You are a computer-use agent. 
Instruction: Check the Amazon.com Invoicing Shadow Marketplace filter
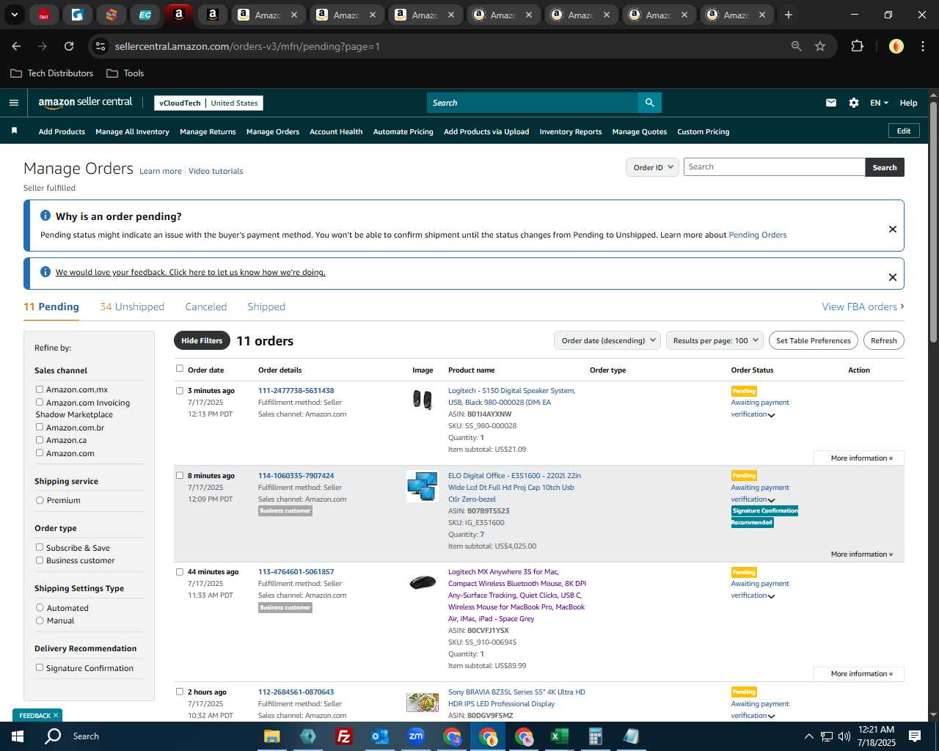(x=40, y=402)
